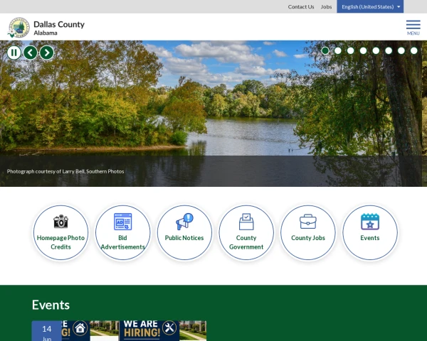Click the 14 Jun event date badge
The height and width of the screenshot is (341, 427).
tap(47, 331)
